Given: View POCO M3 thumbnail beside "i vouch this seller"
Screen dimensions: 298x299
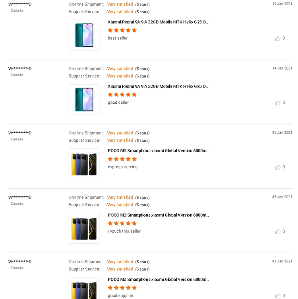Looking at the screenshot, I should tap(84, 228).
